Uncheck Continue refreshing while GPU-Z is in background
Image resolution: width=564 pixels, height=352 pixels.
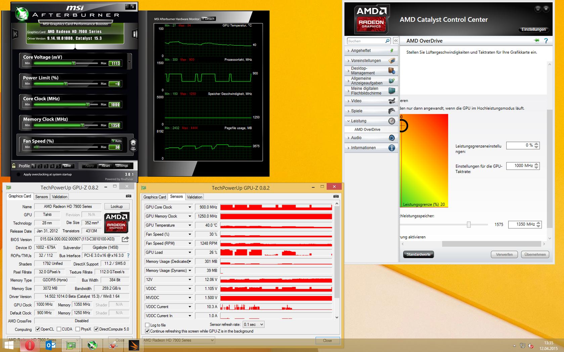(x=147, y=331)
